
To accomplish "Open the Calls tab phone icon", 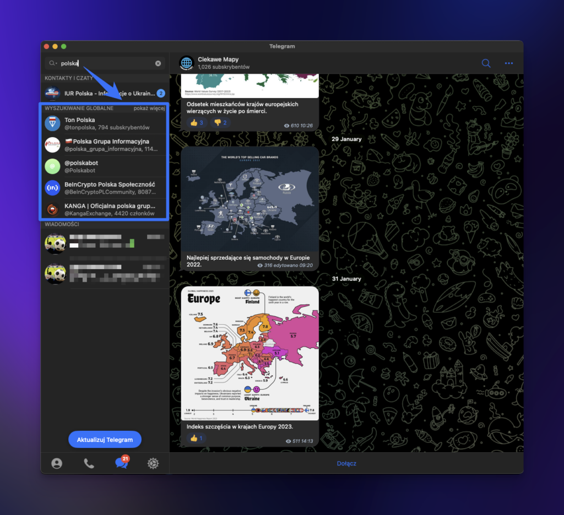I will pyautogui.click(x=89, y=463).
